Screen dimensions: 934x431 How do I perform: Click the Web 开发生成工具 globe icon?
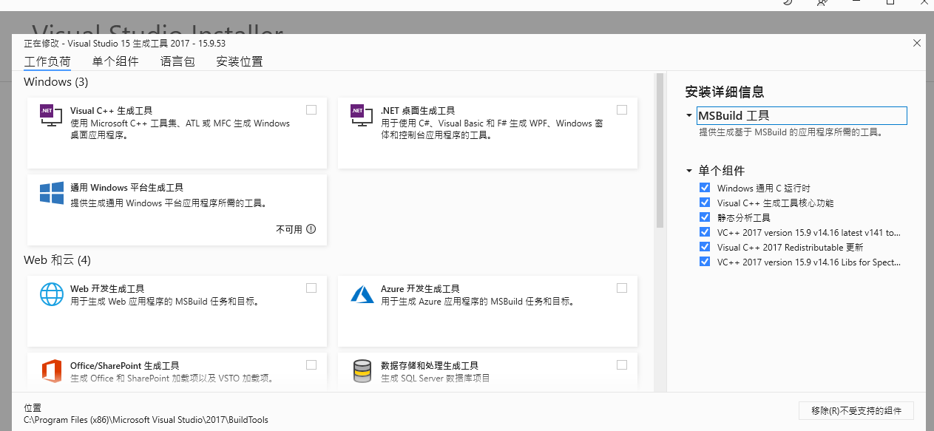click(x=52, y=294)
